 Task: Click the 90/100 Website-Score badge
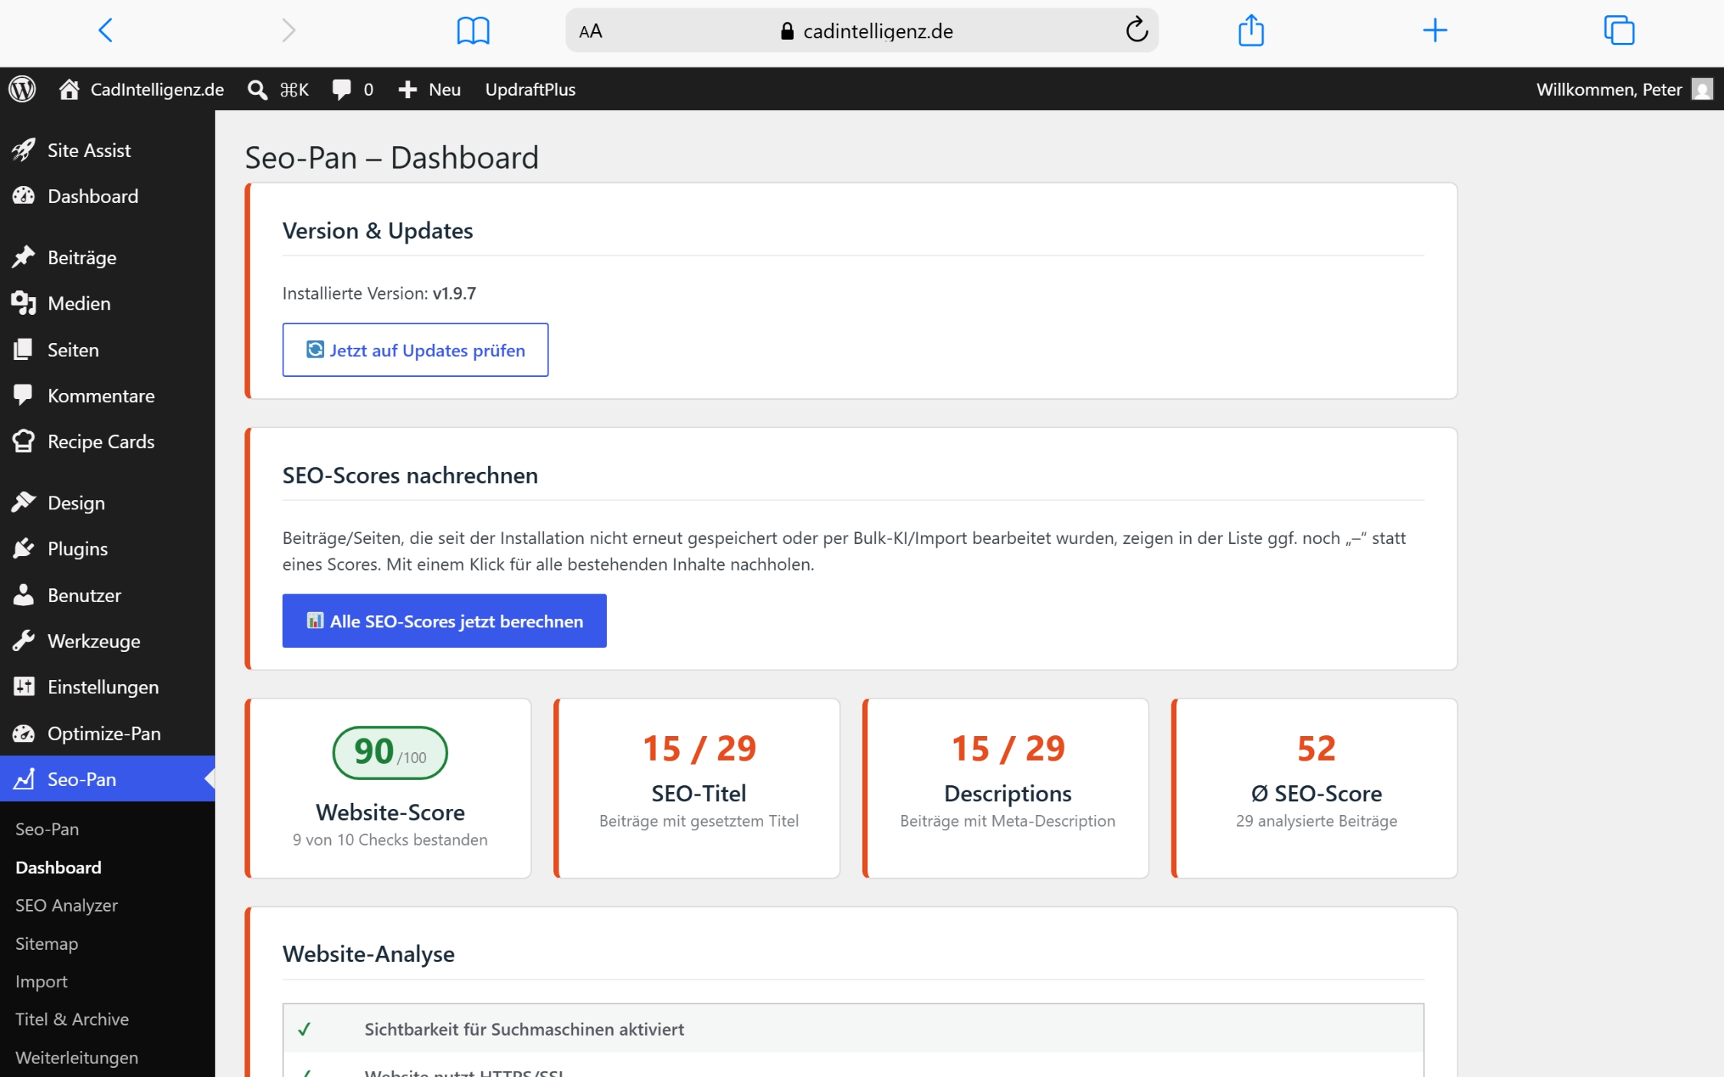[390, 753]
